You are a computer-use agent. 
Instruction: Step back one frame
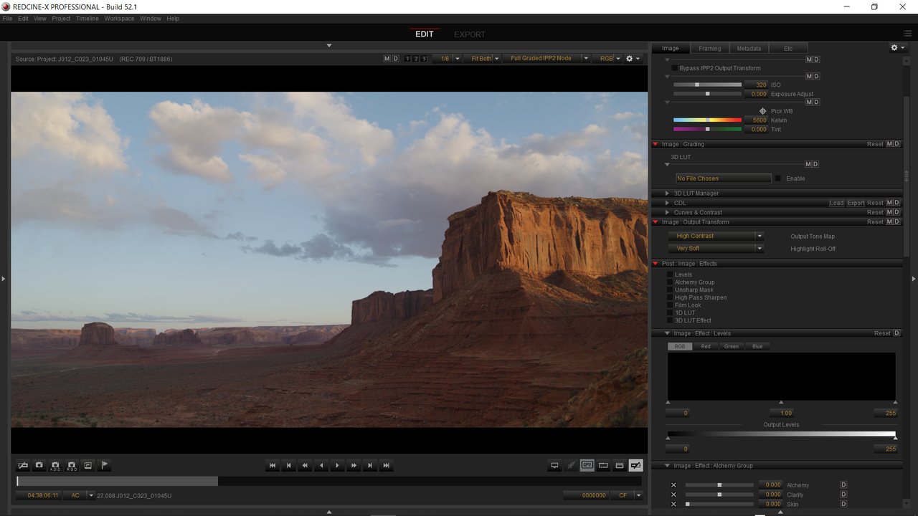point(289,466)
